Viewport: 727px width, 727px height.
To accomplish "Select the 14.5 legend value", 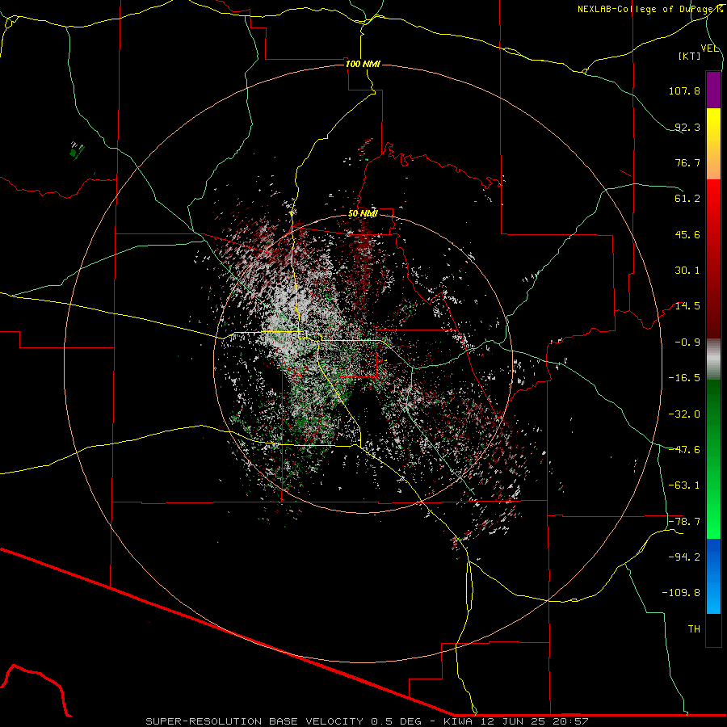I will point(687,306).
